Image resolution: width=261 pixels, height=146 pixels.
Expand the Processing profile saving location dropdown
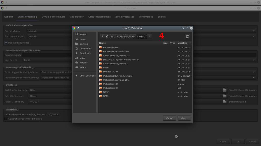tap(254, 72)
